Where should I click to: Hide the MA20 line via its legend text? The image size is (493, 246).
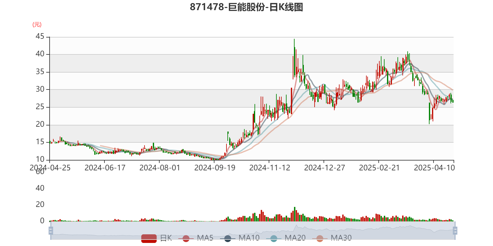pos(295,238)
